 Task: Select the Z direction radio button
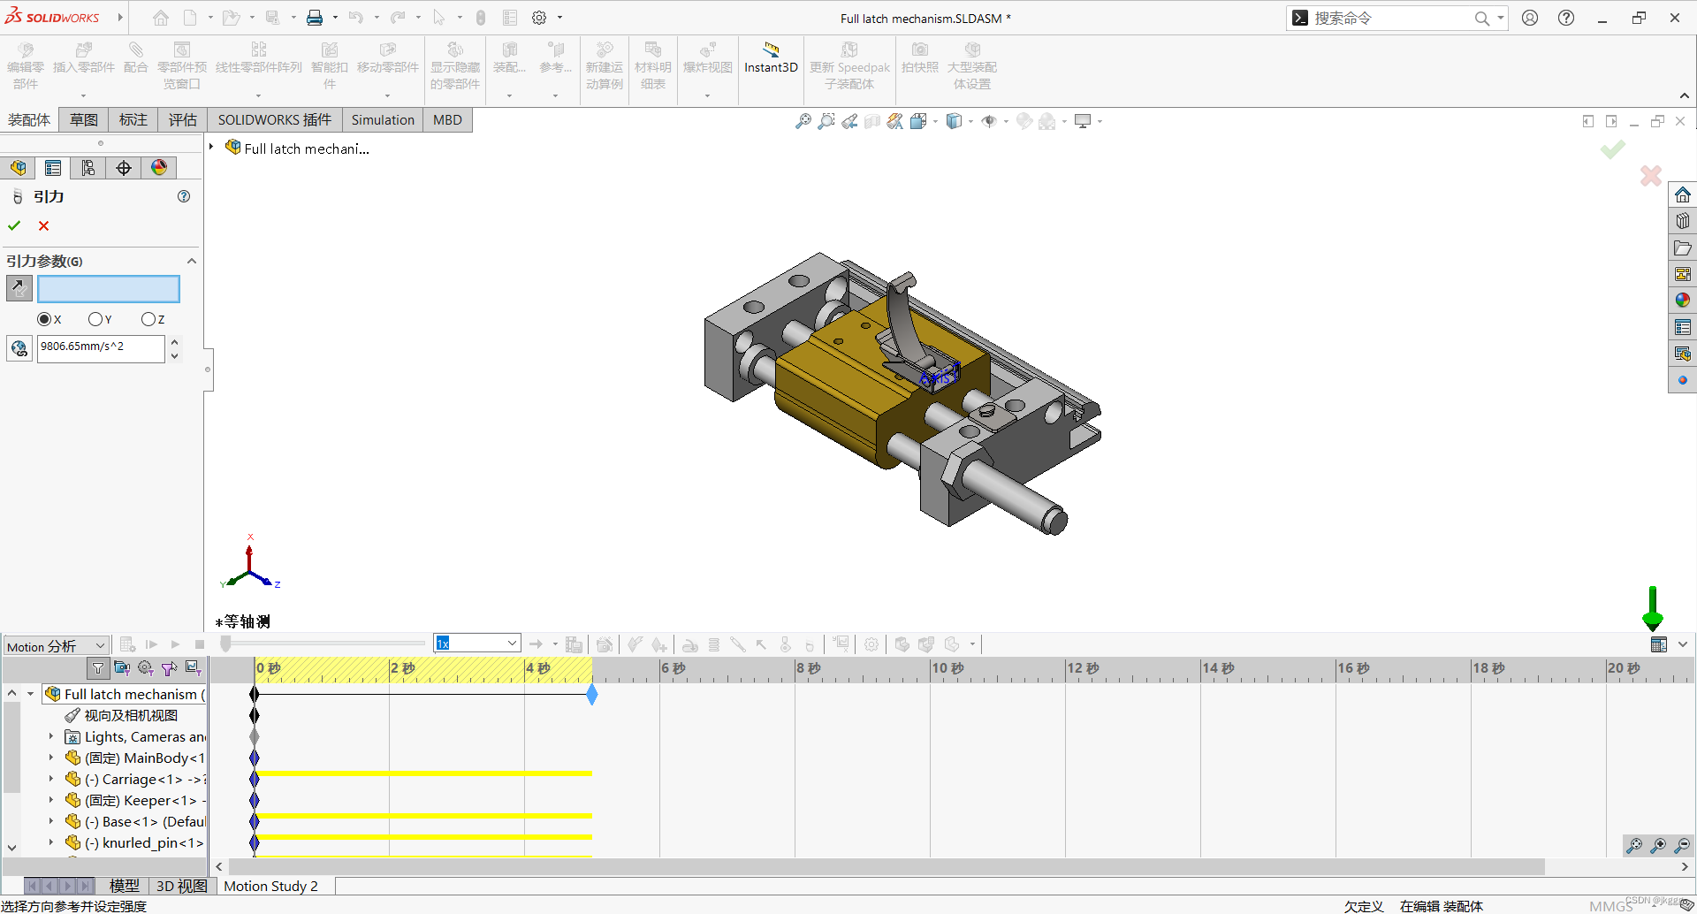click(147, 319)
